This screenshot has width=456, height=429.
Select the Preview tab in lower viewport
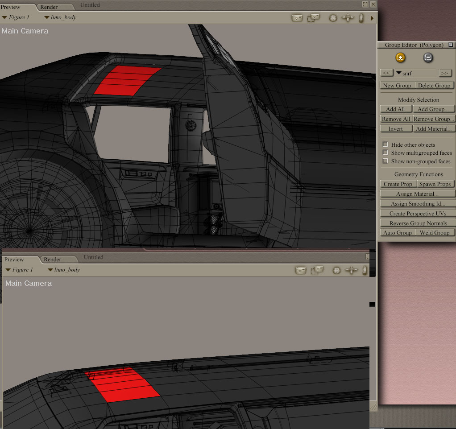14,260
